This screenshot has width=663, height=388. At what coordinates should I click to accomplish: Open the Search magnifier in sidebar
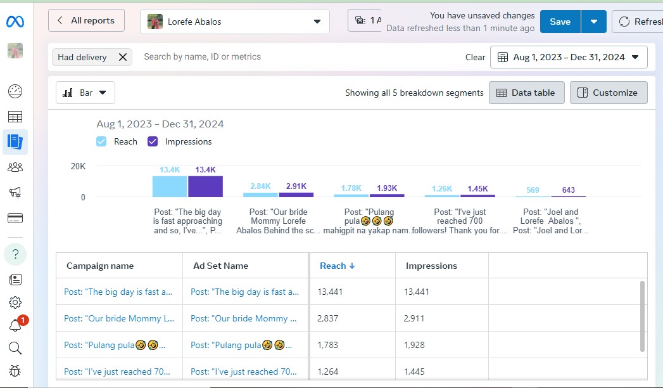point(15,348)
